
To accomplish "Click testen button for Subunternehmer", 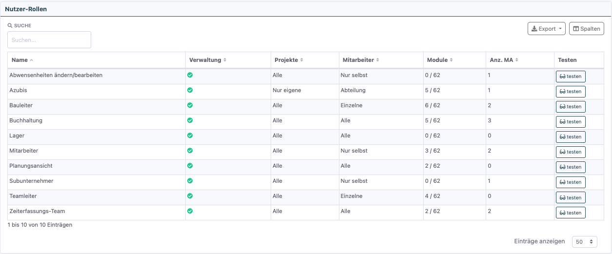I will [571, 182].
